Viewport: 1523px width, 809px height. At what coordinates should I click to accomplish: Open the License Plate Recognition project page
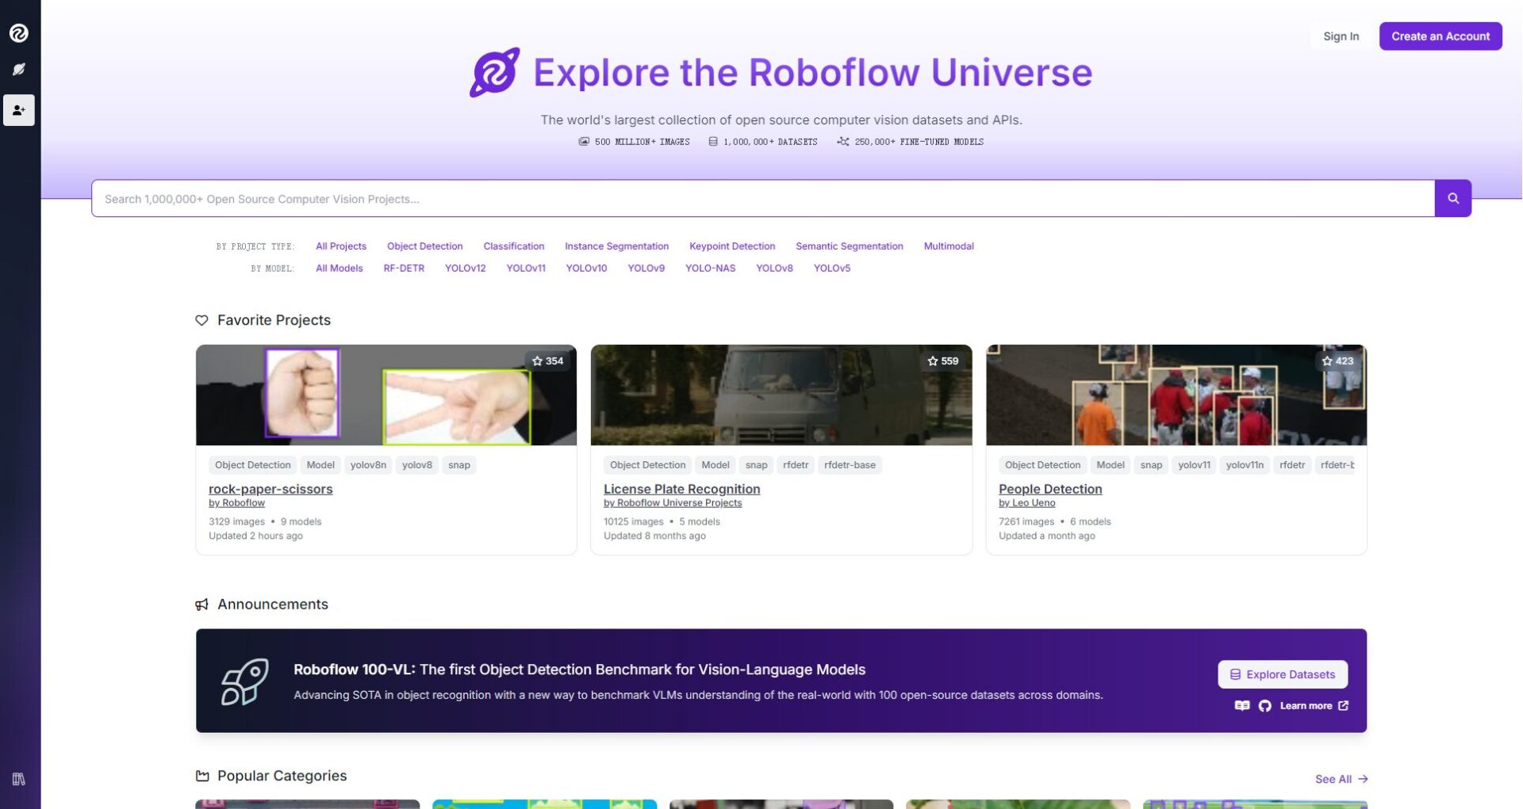(681, 489)
